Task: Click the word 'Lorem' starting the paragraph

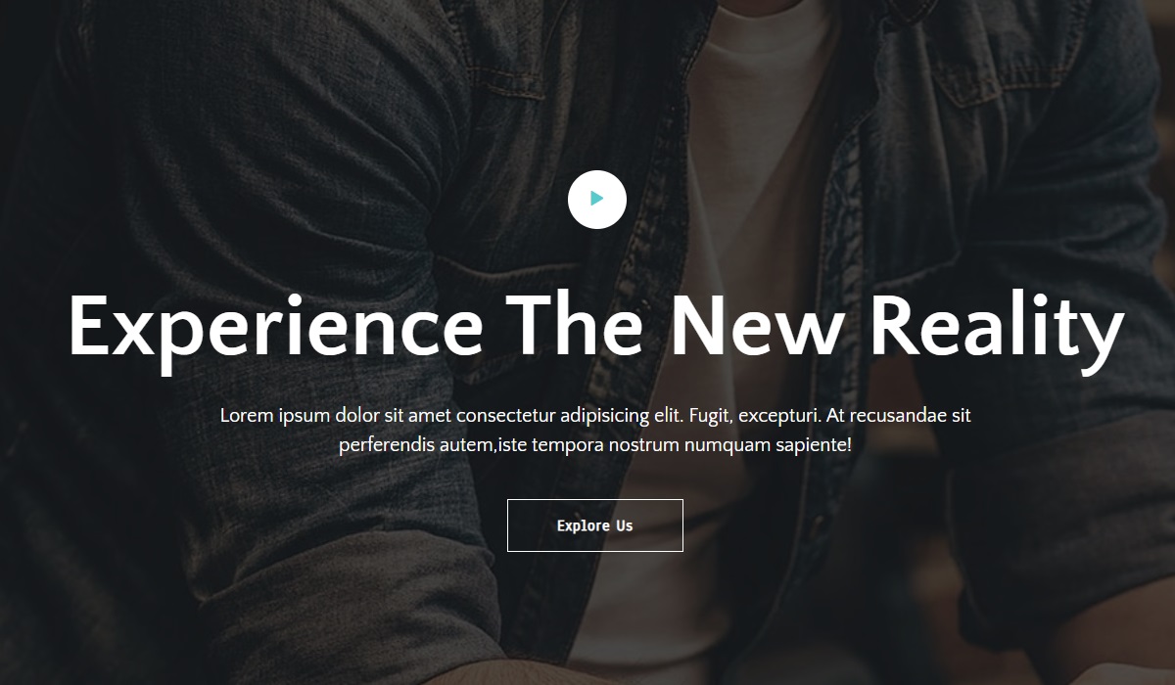Action: (247, 415)
